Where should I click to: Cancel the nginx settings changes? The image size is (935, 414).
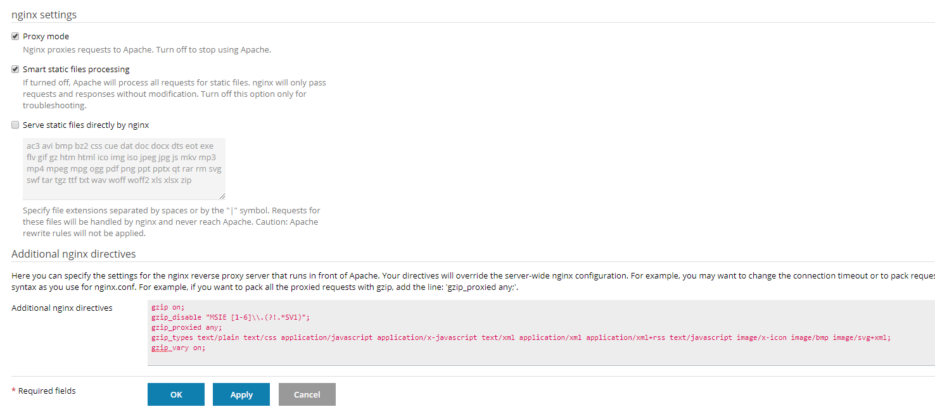307,394
